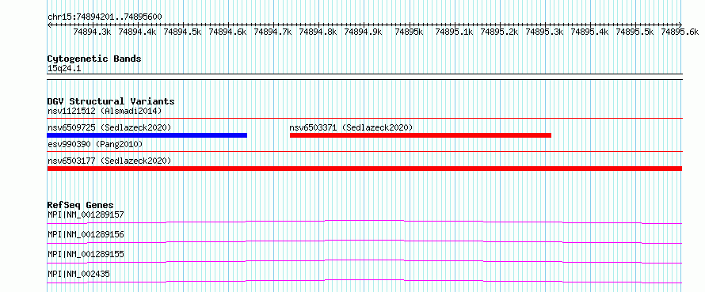
Task: Click the 74895.4k ruler tick label
Action: click(589, 32)
